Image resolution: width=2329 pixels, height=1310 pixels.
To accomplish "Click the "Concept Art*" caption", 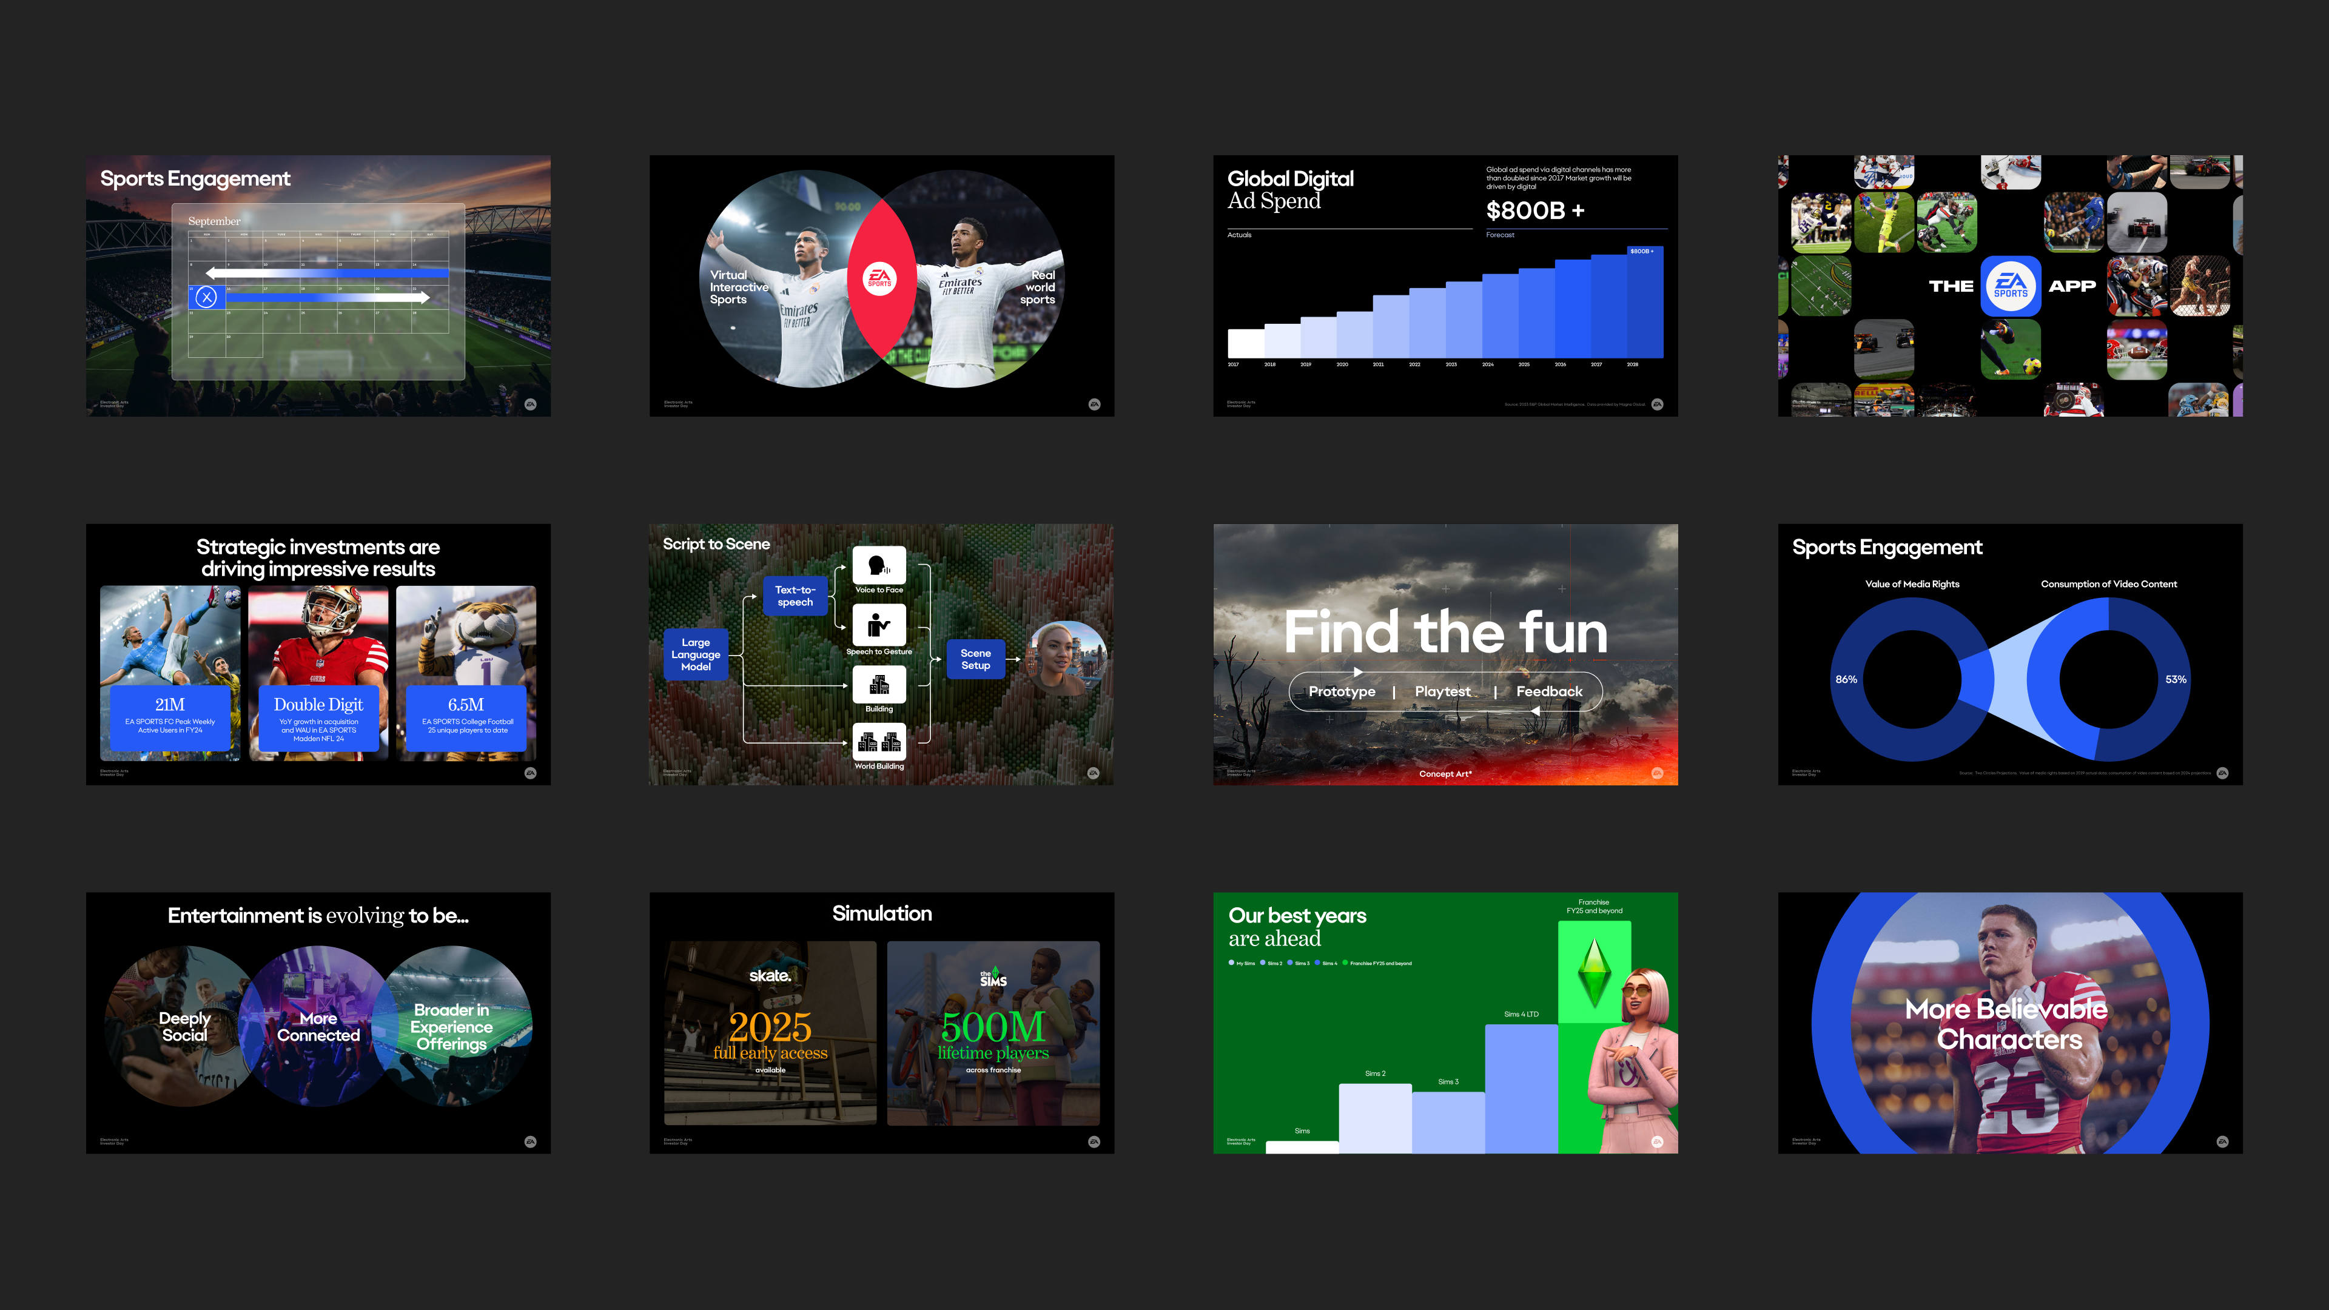I will coord(1446,774).
